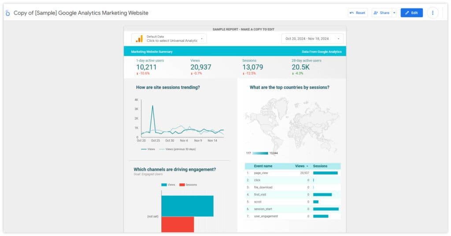Click the Looker Studio logo icon

point(8,13)
